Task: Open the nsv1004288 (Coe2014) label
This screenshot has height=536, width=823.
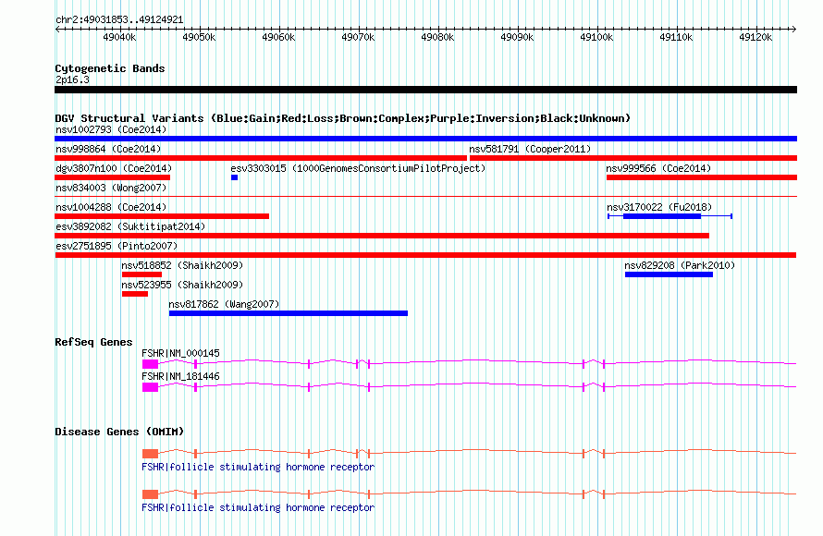Action: 111,207
